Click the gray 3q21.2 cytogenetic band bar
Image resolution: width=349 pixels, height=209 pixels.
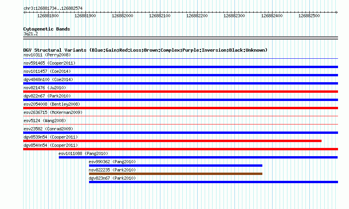point(180,38)
